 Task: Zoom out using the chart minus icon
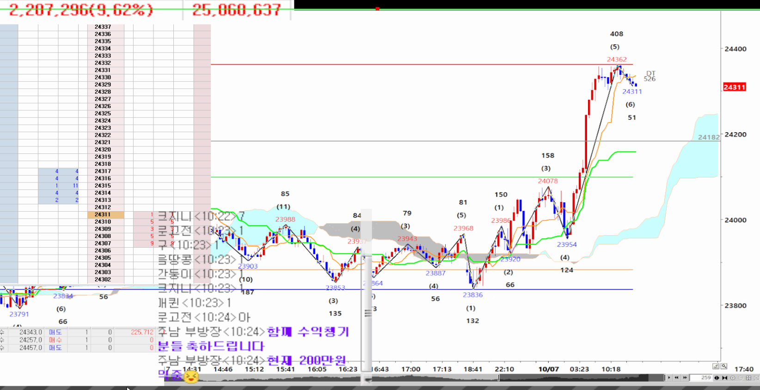(x=741, y=378)
